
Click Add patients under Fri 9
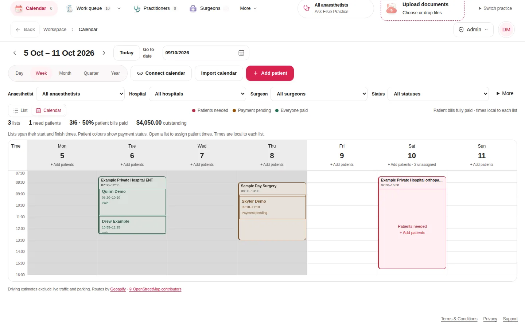tap(342, 165)
